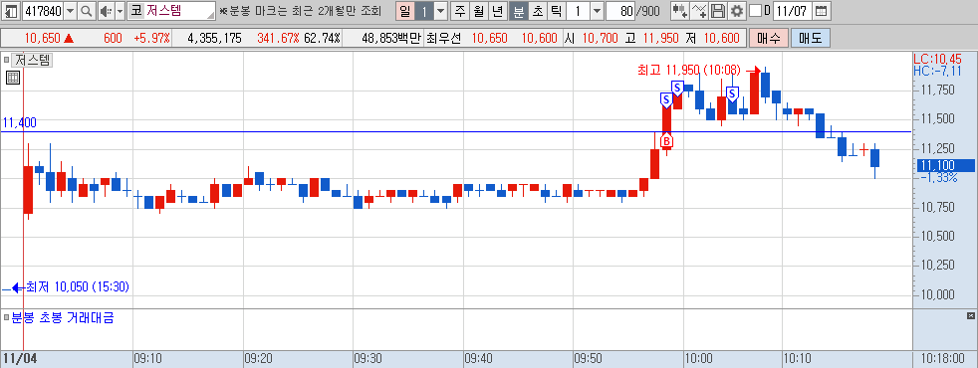Click the volume value 4,355,175

click(214, 39)
